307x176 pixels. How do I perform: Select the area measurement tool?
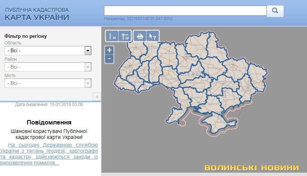point(125,36)
